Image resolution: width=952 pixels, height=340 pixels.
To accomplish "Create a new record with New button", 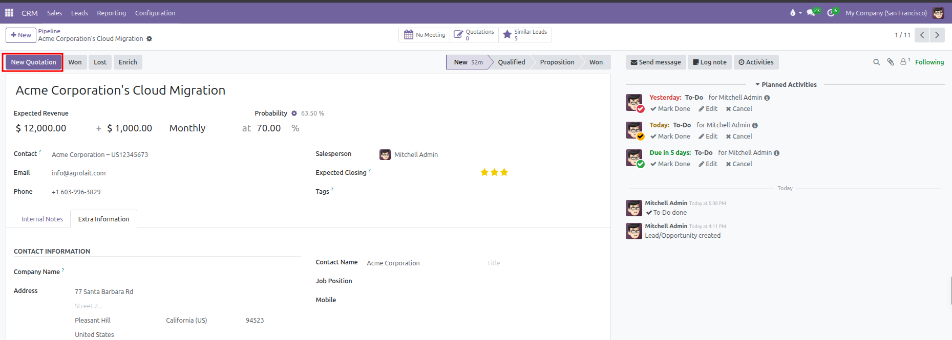I will point(21,35).
